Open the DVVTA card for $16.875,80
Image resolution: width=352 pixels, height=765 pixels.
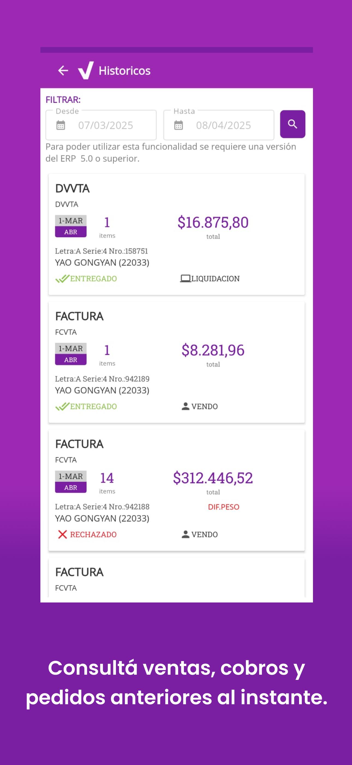(177, 234)
